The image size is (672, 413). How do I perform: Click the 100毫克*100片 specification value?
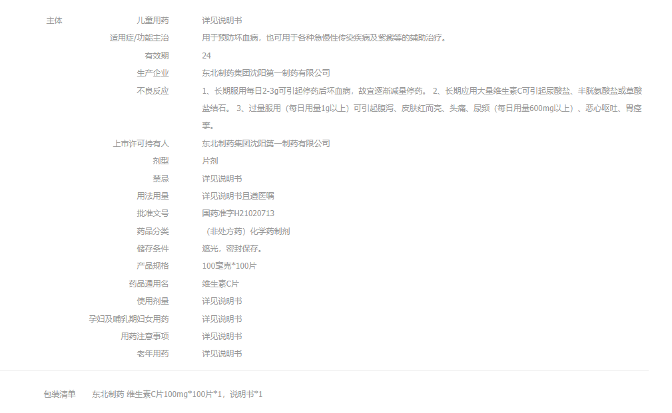[229, 266]
